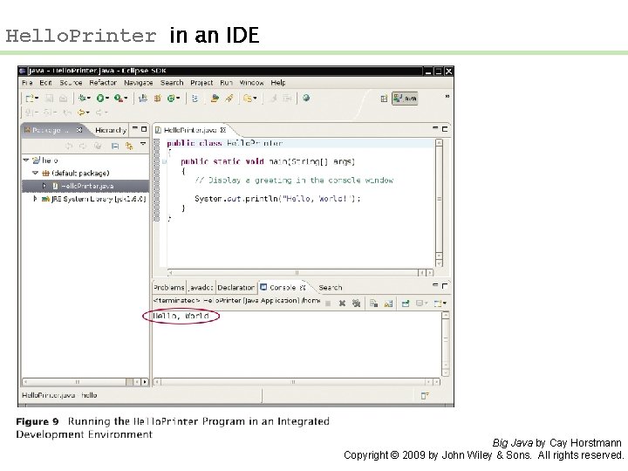Remove launch with the Console X icon
This screenshot has width=628, height=471.
[x=342, y=304]
